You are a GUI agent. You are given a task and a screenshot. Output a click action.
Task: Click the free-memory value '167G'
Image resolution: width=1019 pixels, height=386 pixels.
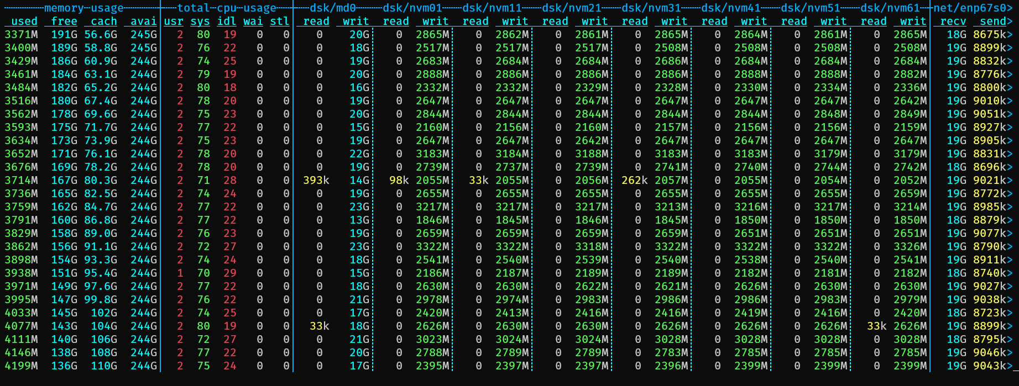click(x=64, y=180)
